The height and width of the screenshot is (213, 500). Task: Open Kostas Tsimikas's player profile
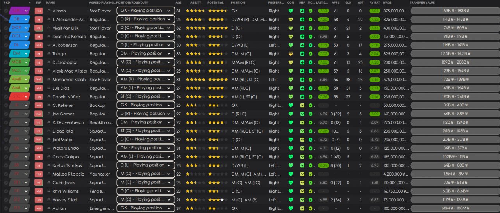pos(67,165)
